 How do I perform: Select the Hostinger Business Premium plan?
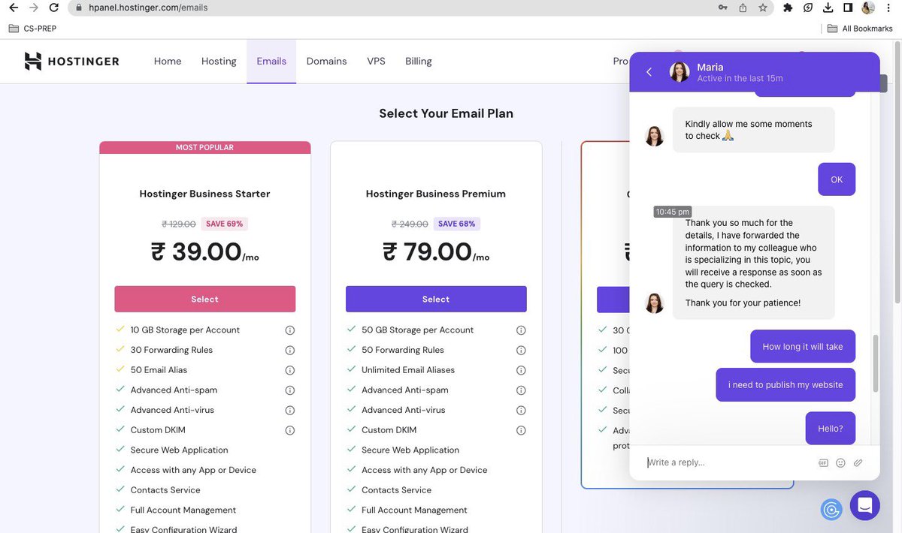tap(436, 299)
